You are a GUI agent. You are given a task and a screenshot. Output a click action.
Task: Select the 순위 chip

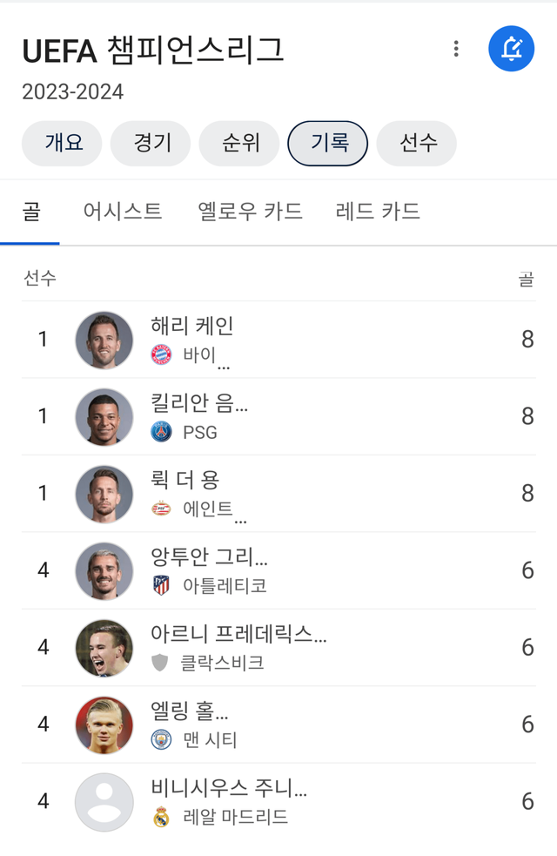coord(240,144)
